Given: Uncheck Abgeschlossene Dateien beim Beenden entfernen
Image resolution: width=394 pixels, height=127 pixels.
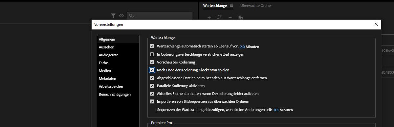Looking at the screenshot, I should tap(152, 78).
